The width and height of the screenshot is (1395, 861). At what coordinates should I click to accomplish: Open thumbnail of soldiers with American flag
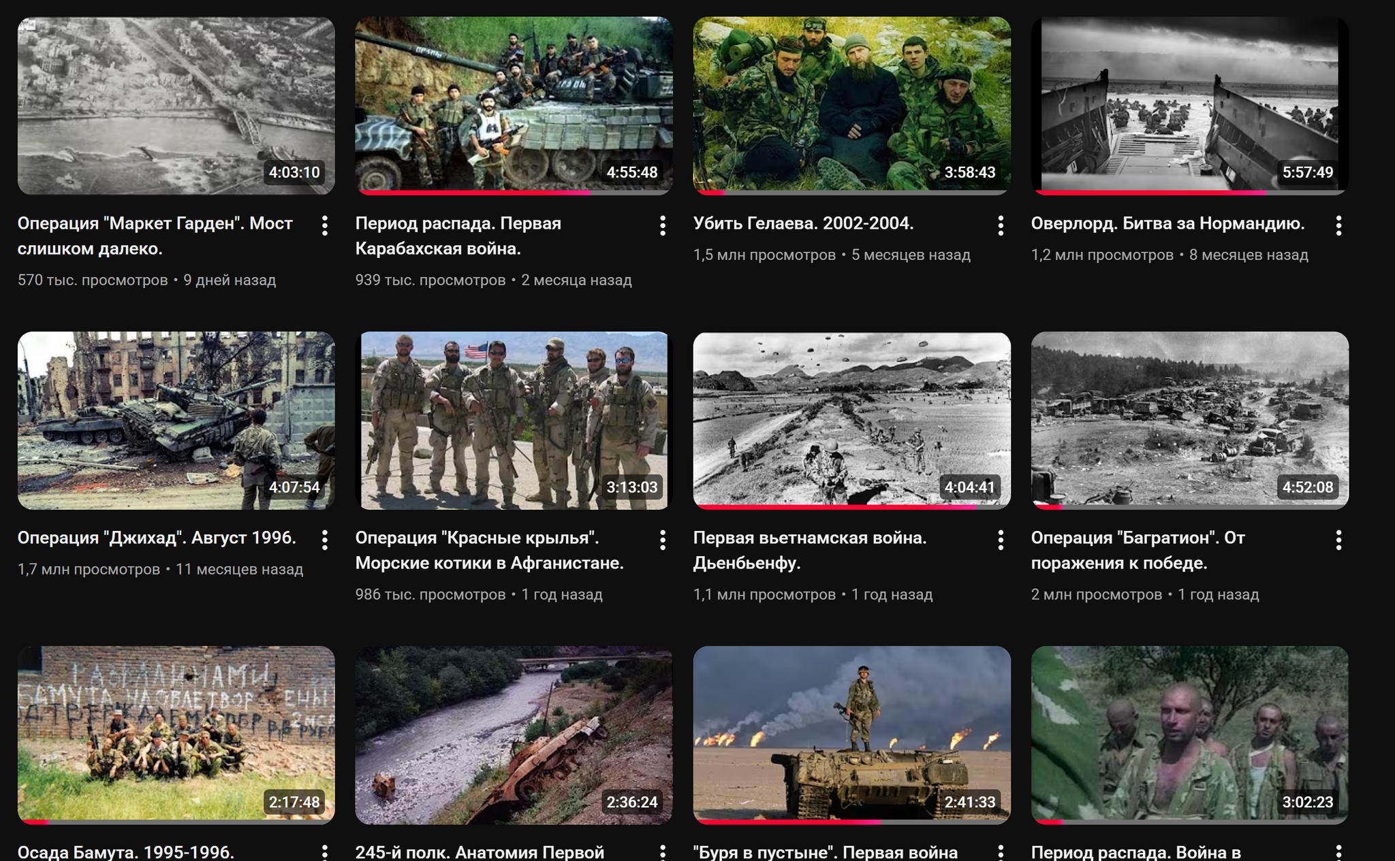(x=514, y=421)
